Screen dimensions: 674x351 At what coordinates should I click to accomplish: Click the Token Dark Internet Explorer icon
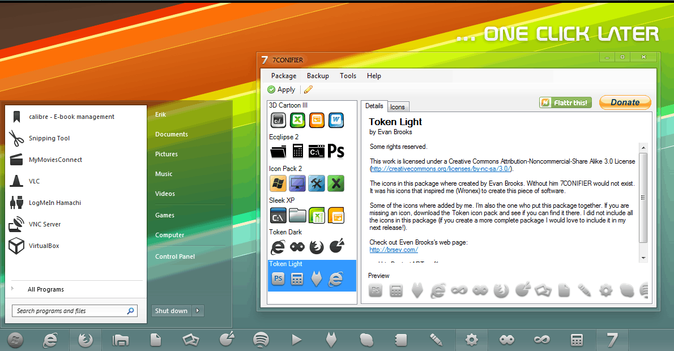(278, 247)
